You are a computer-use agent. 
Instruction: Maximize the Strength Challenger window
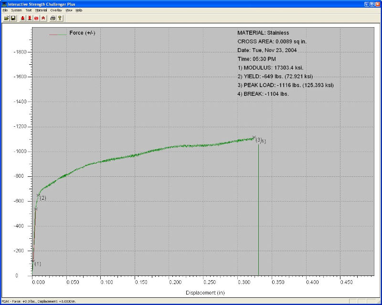pyautogui.click(x=371, y=4)
